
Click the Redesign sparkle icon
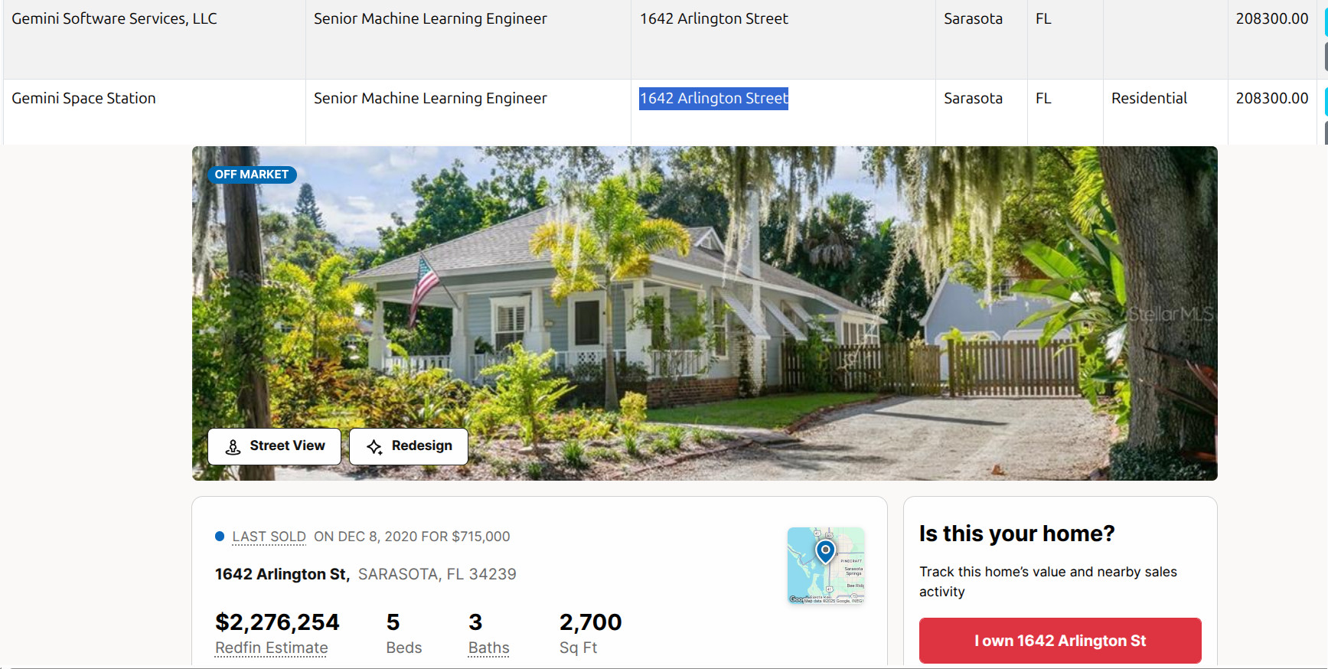pyautogui.click(x=374, y=447)
